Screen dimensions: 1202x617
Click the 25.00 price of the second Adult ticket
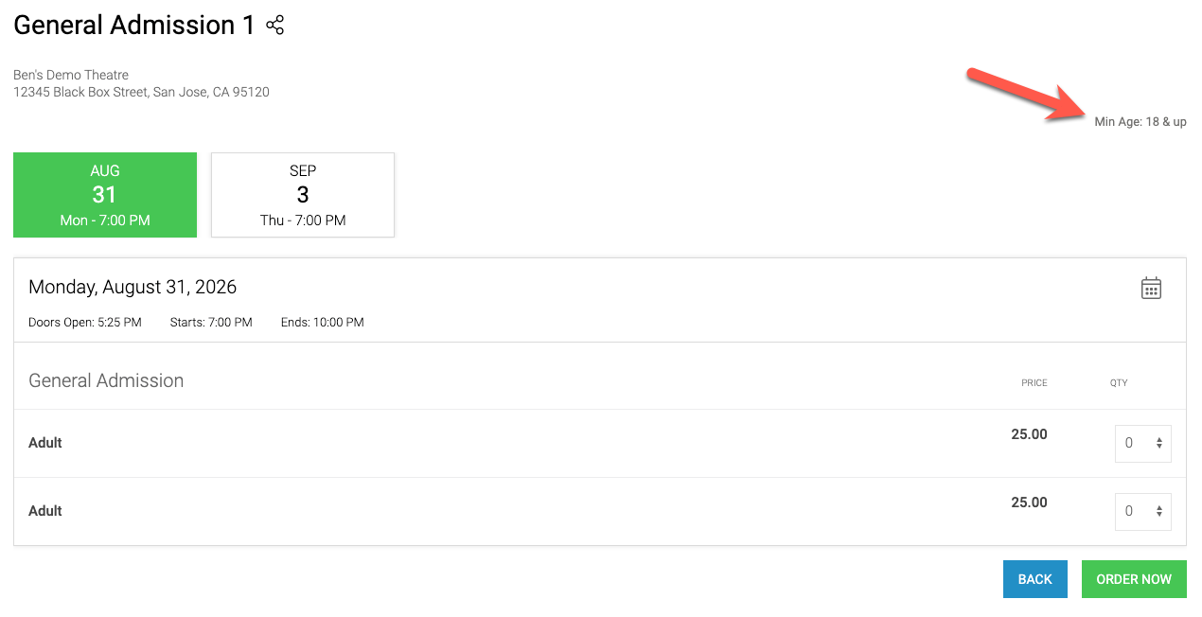tap(1029, 502)
